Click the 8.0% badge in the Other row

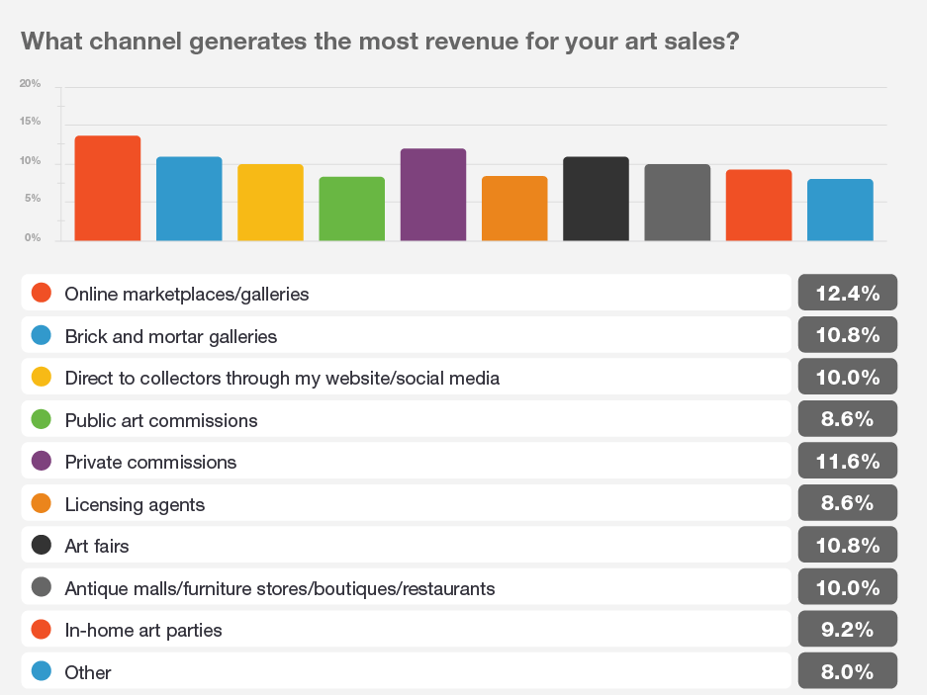tap(847, 672)
